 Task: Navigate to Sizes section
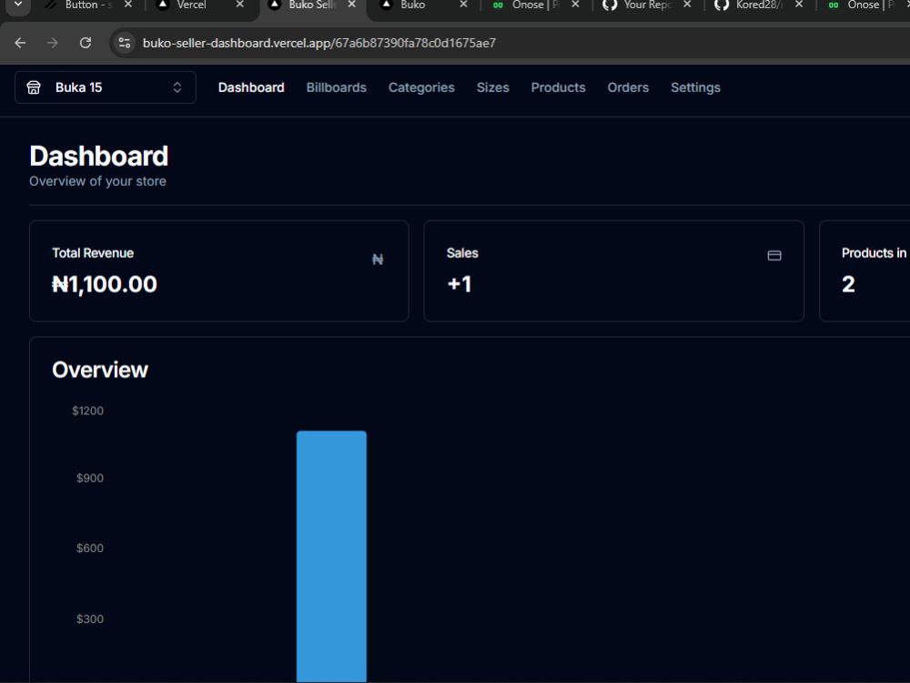click(492, 87)
